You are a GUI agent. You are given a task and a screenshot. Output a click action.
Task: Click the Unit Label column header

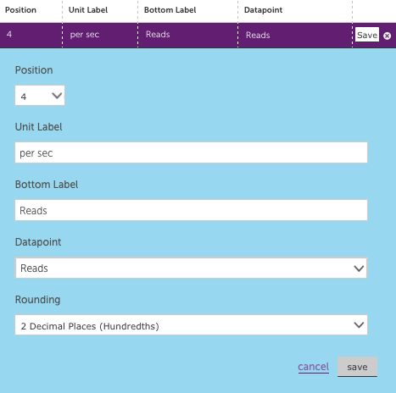pos(88,10)
